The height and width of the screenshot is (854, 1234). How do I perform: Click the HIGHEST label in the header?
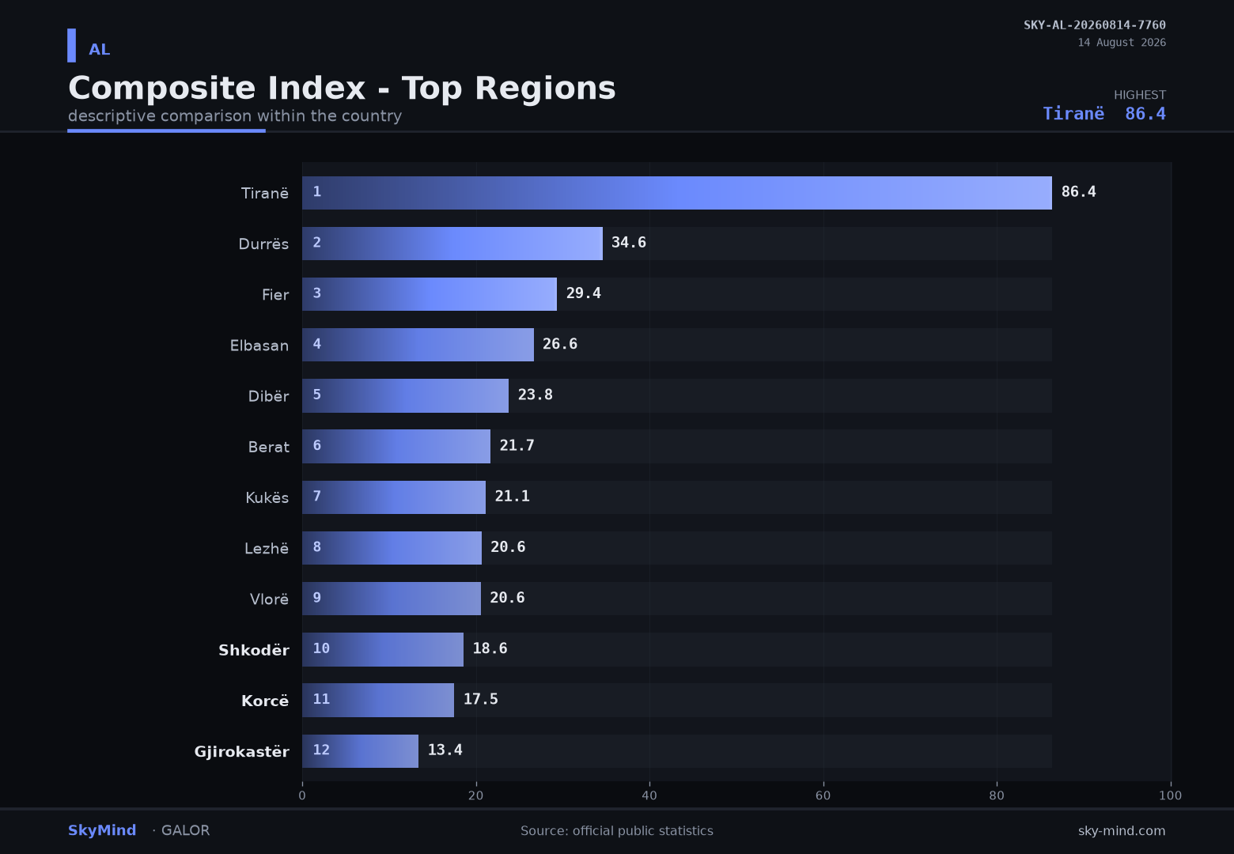[1140, 95]
